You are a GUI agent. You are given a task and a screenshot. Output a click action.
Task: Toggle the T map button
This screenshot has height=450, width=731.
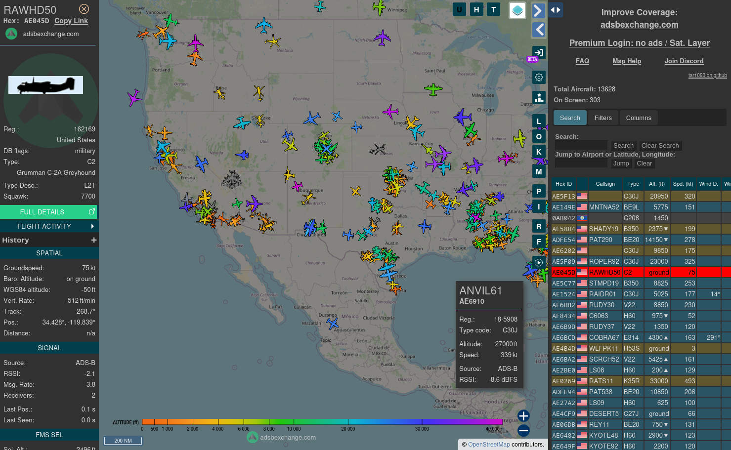pyautogui.click(x=494, y=9)
